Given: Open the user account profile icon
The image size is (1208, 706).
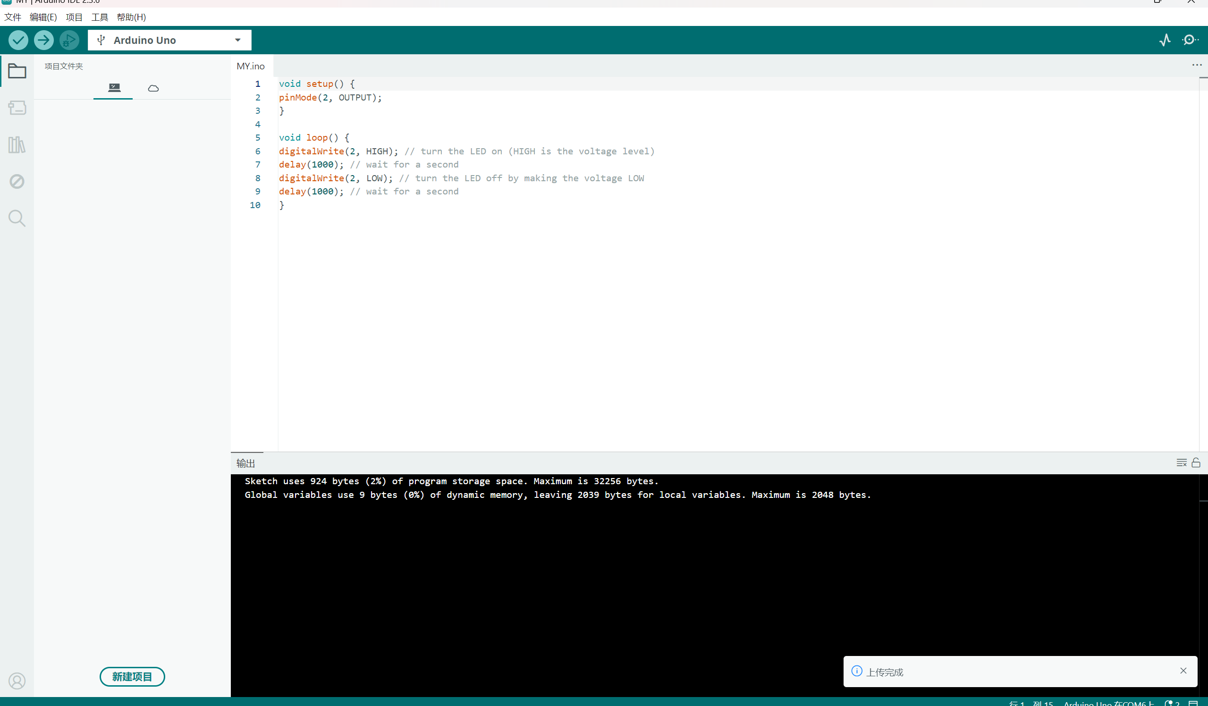Looking at the screenshot, I should 17,681.
